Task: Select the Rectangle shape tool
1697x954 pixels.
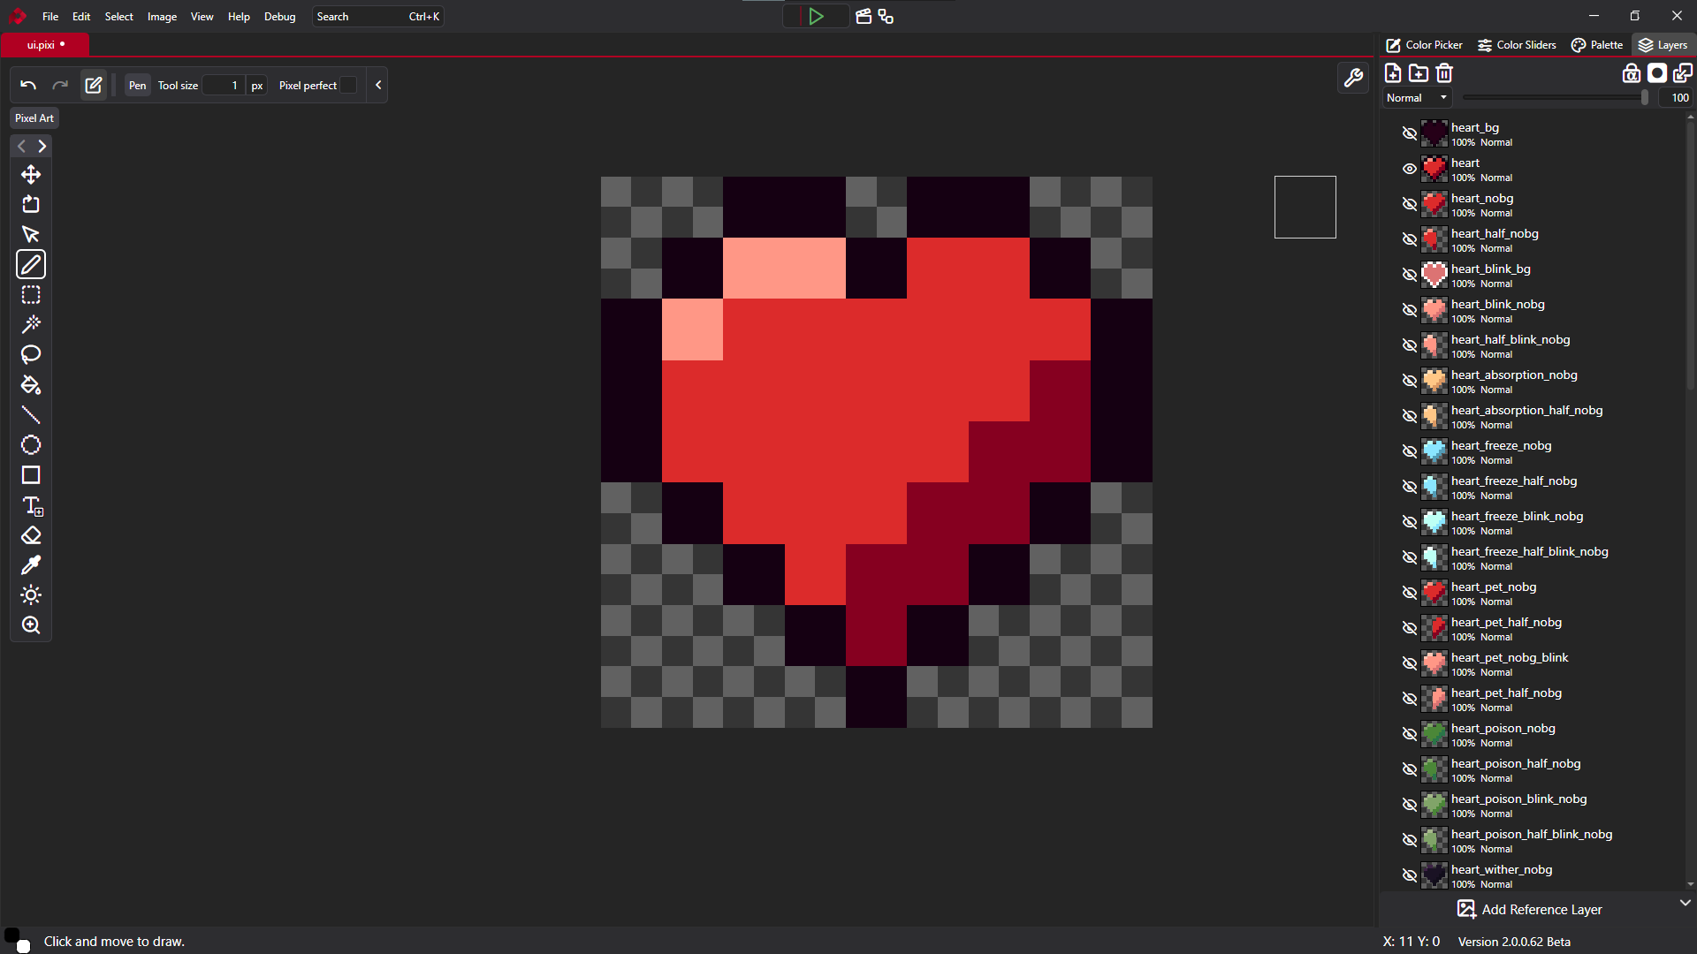Action: [x=31, y=475]
